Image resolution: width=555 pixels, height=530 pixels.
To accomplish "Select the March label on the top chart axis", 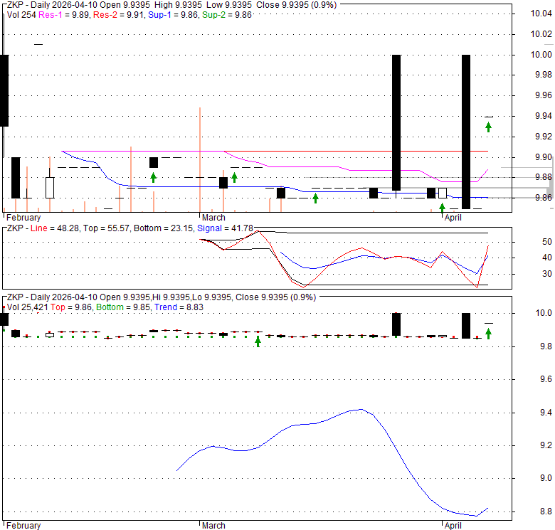I will [213, 218].
